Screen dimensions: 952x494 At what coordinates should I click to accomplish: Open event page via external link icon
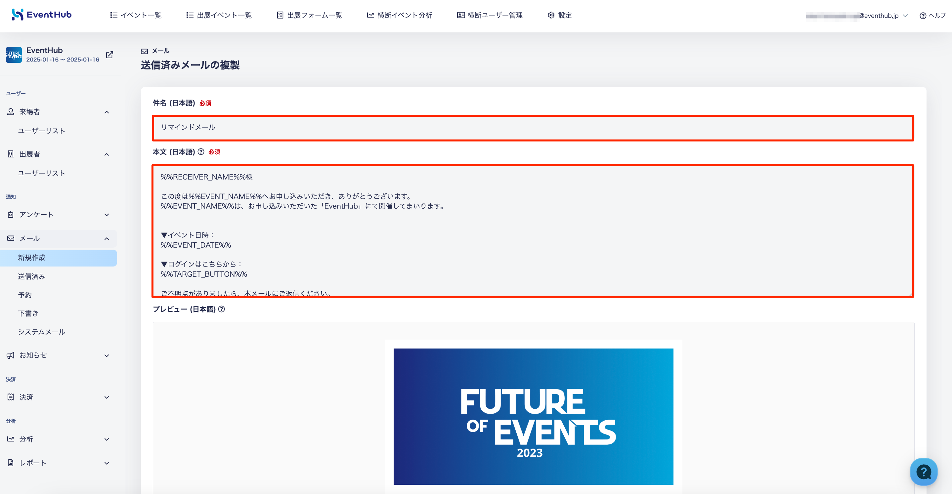[109, 55]
